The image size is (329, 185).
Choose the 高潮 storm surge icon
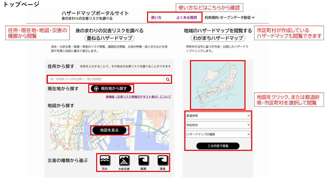point(143,161)
